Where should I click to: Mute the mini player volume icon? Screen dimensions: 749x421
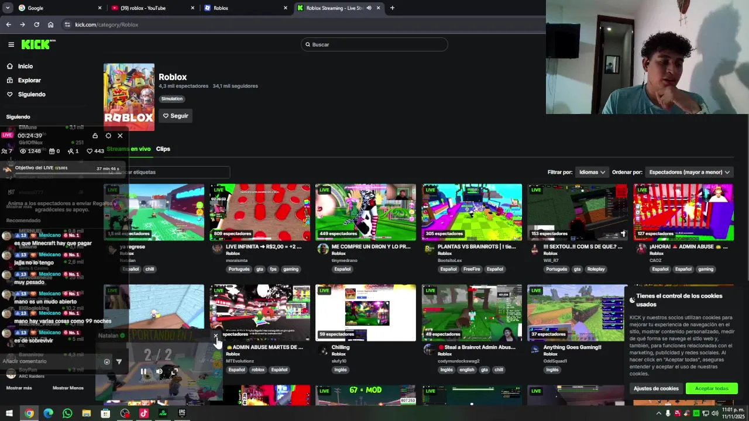pyautogui.click(x=159, y=371)
